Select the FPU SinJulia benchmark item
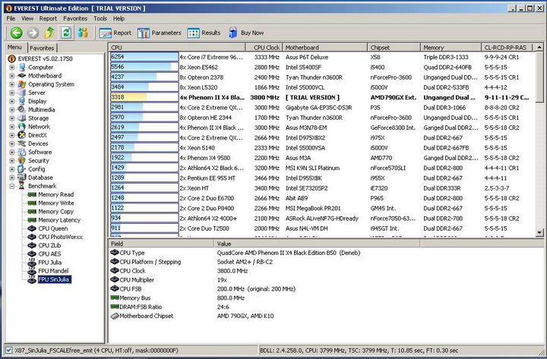 (54, 279)
